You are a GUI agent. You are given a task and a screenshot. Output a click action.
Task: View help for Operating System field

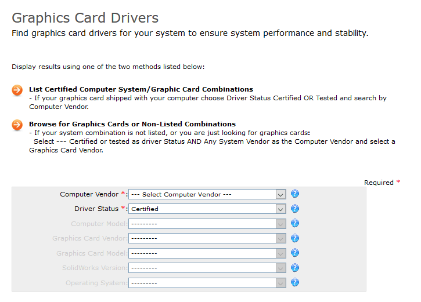click(x=295, y=282)
